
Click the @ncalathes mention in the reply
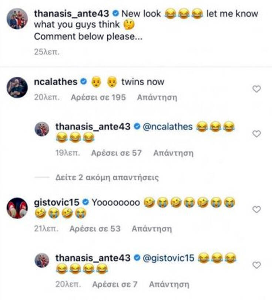coord(166,127)
